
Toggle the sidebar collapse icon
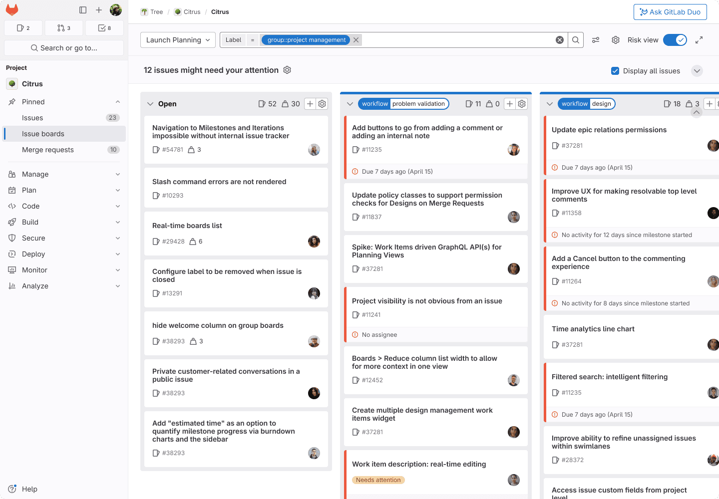pos(83,10)
